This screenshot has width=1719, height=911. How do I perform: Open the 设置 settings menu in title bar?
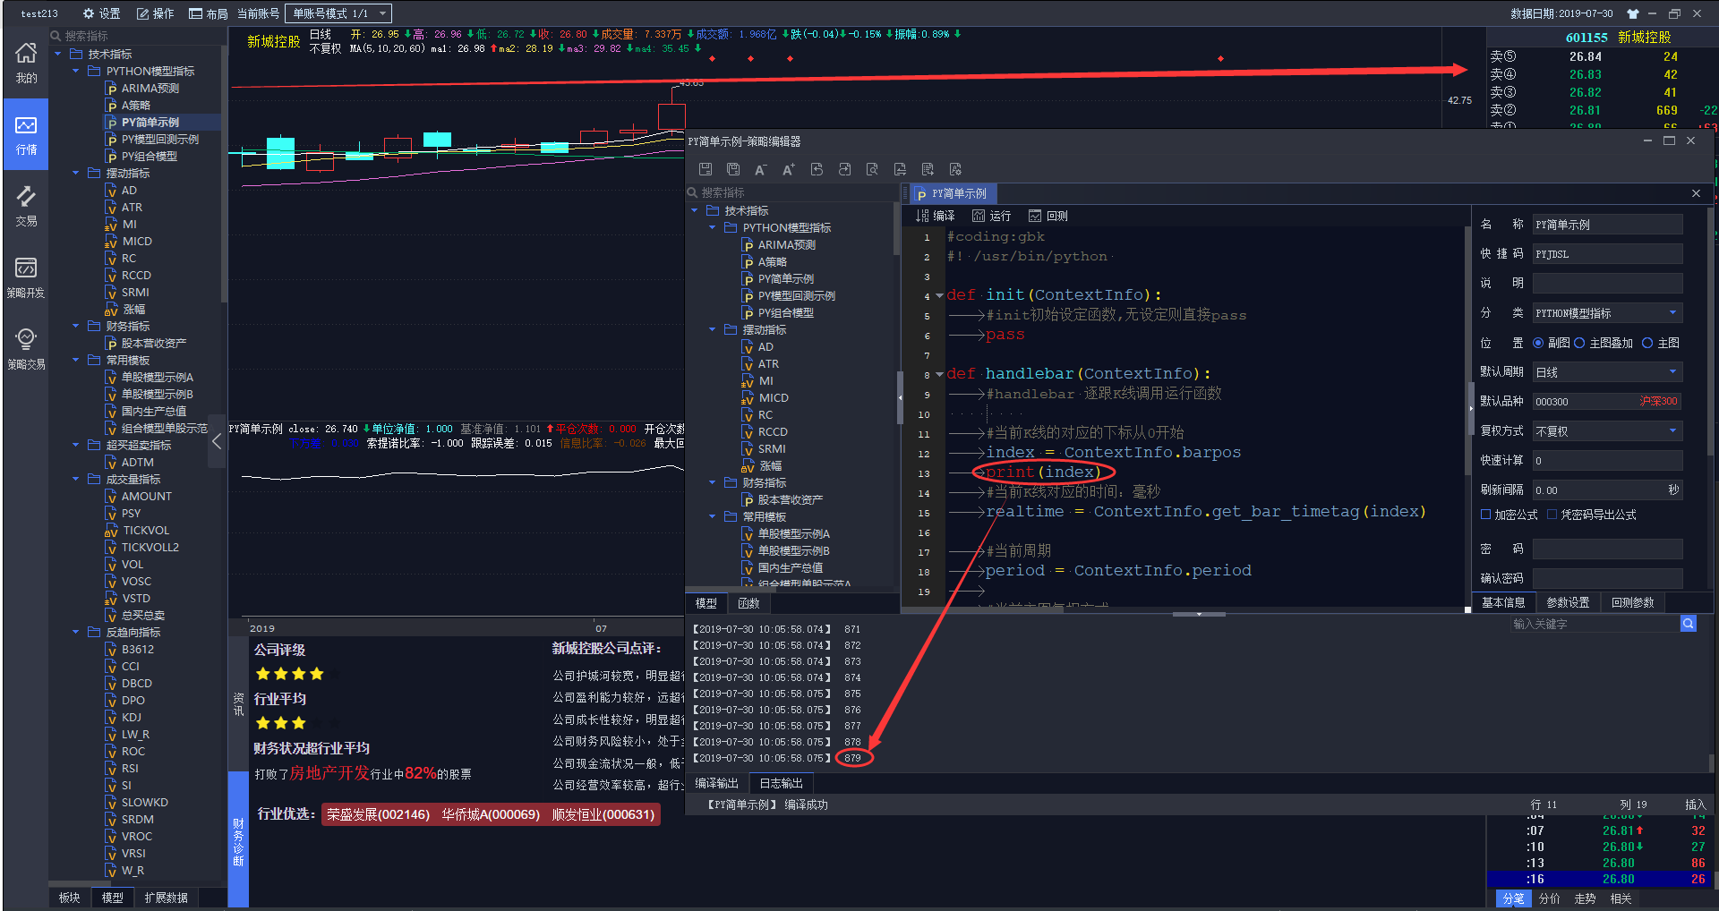[x=101, y=13]
